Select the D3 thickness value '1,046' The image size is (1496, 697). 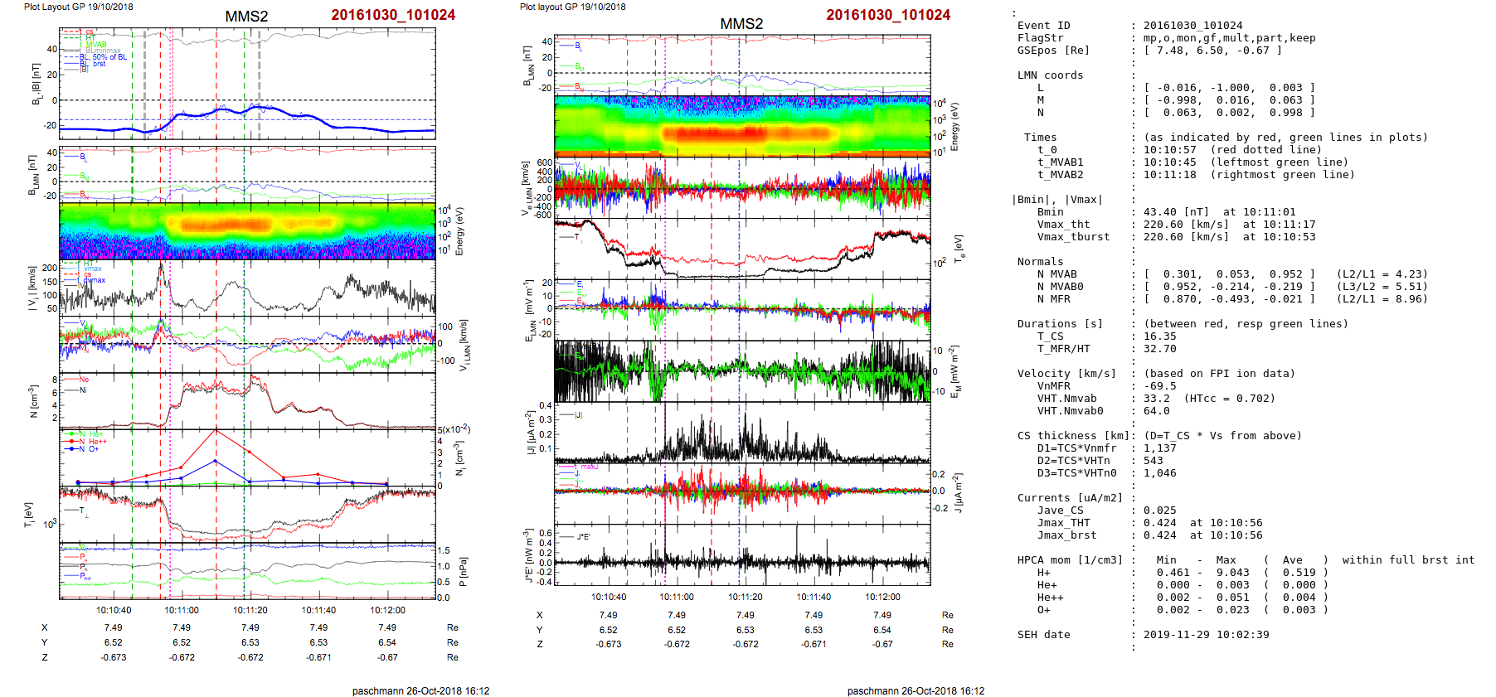1159,473
